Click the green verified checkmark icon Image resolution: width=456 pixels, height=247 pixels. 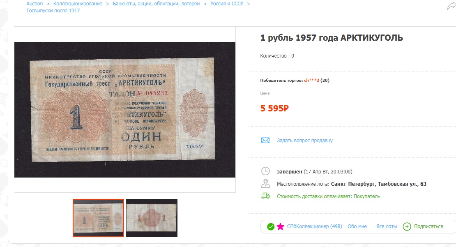pyautogui.click(x=271, y=226)
